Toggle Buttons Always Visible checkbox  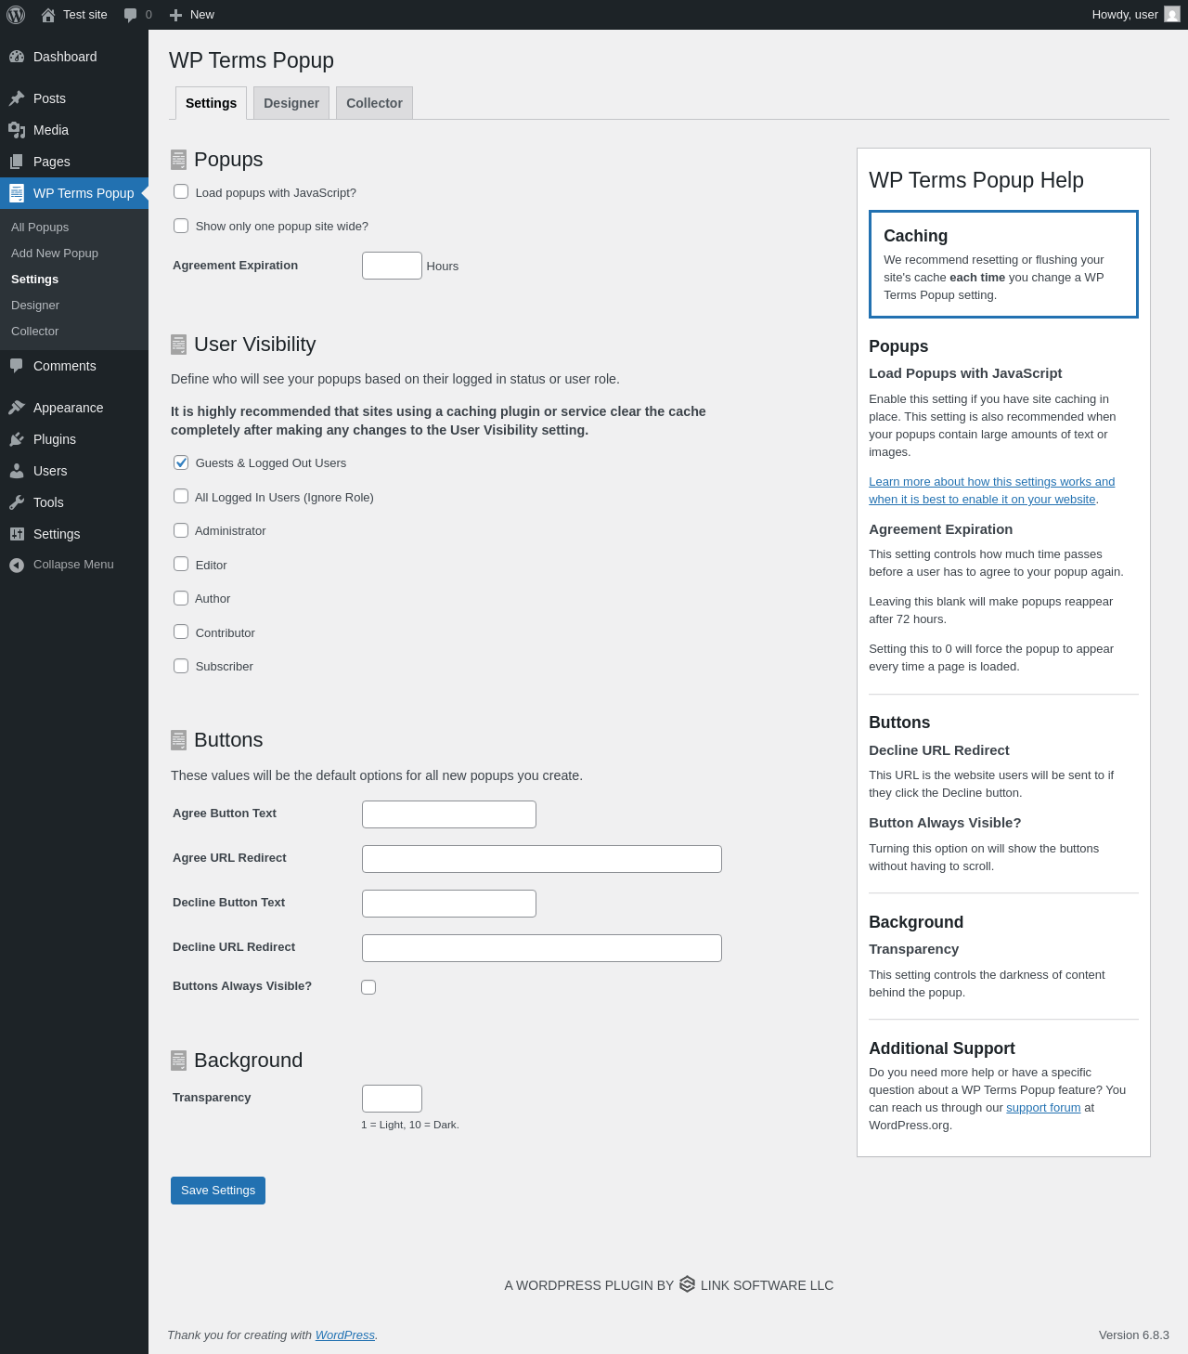point(368,987)
